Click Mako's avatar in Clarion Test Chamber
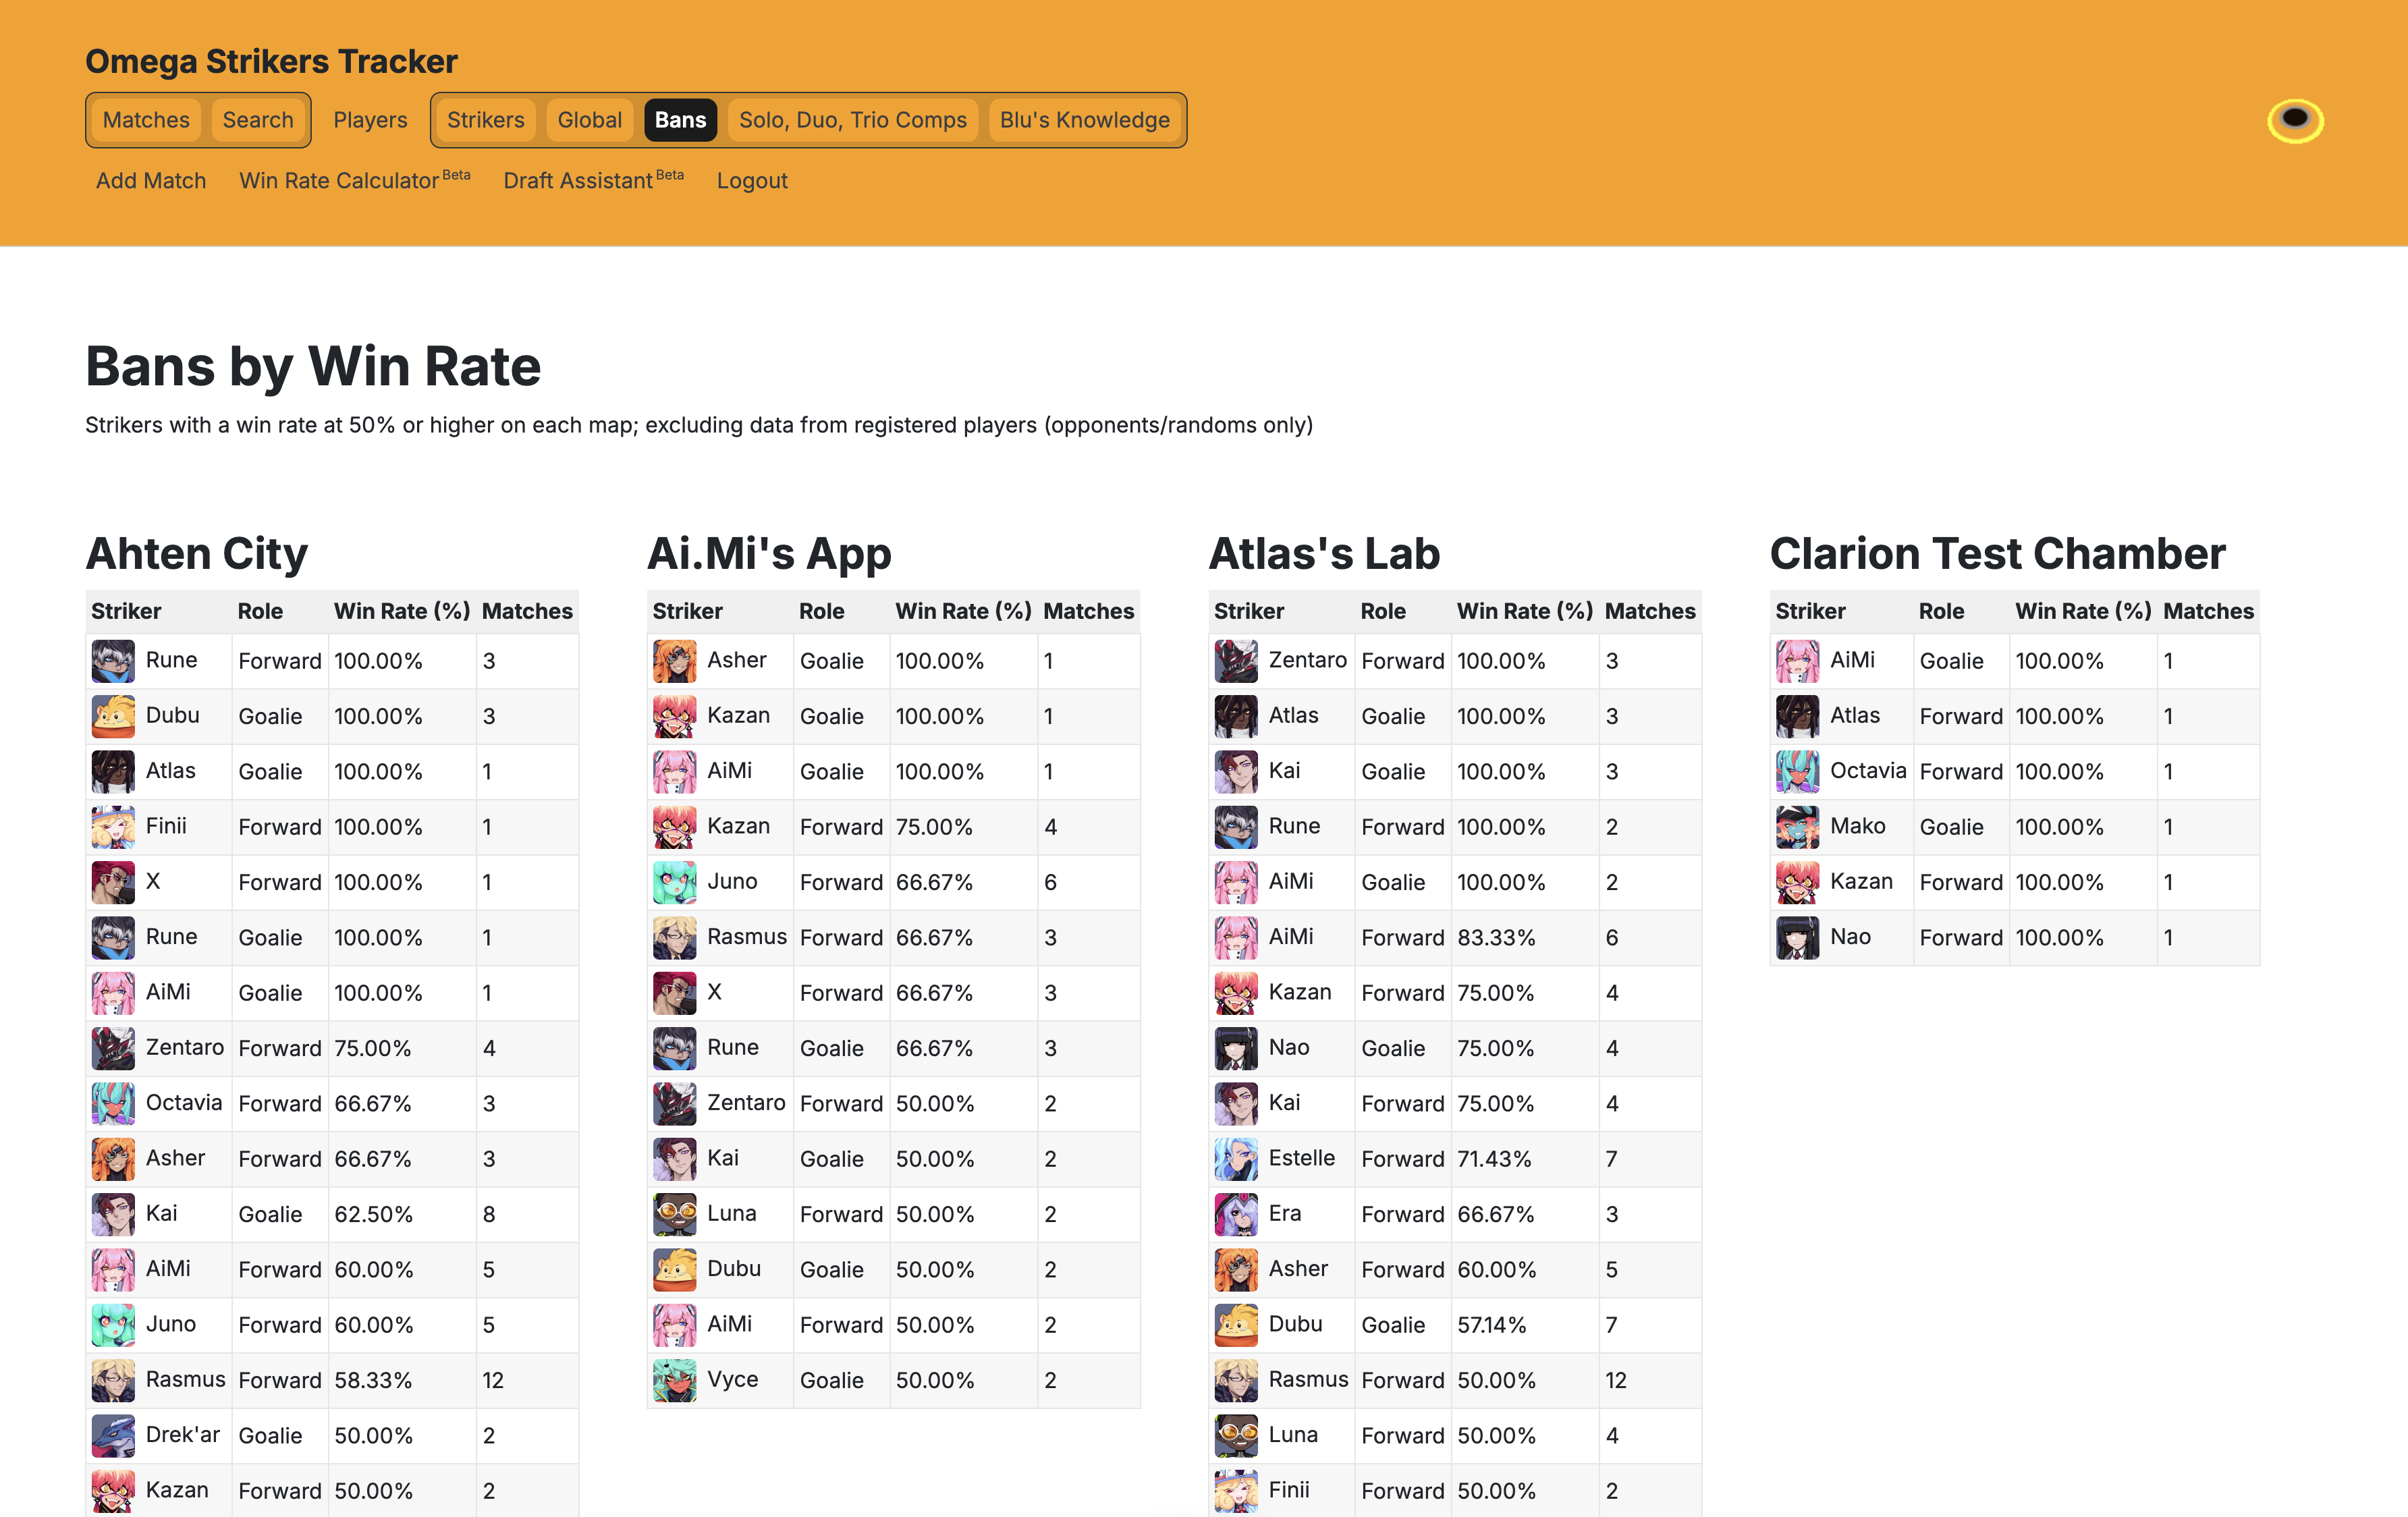The image size is (2408, 1517). (1797, 827)
